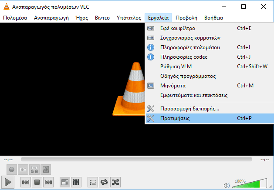This screenshot has width=274, height=190.
Task: Minimize the VLC window
Action: [224, 7]
